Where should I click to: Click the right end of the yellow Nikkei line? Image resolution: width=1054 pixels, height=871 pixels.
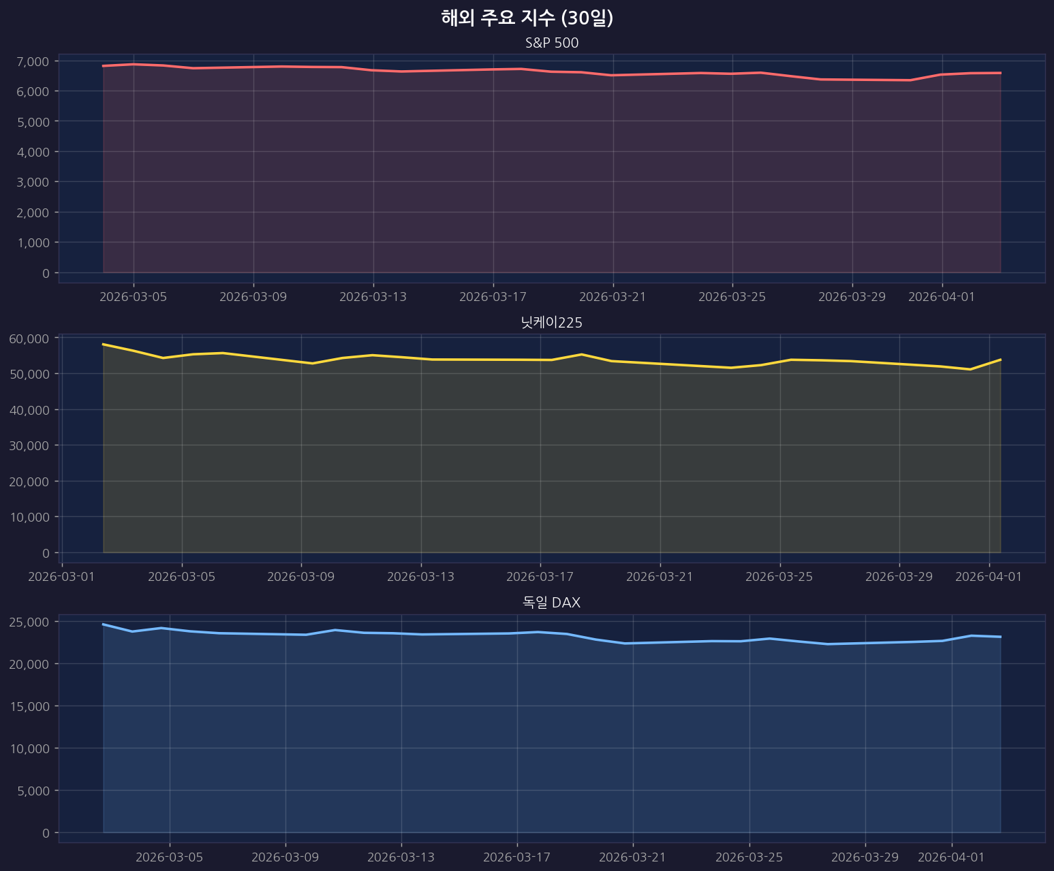pyautogui.click(x=999, y=360)
